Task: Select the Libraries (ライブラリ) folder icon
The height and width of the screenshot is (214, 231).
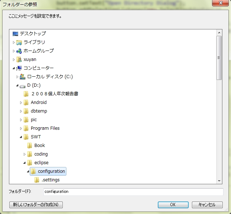Action: [x=19, y=42]
